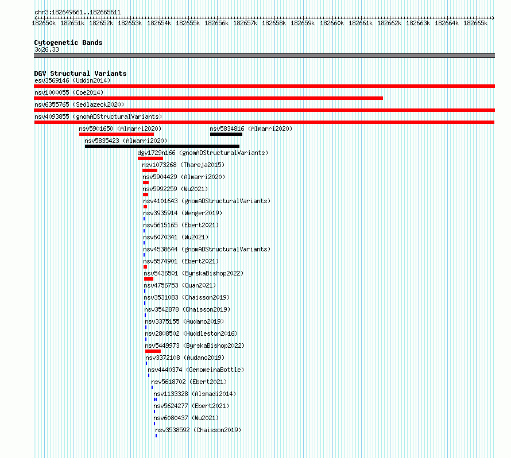
Task: Click the nsv5574901 (Ebert2021) label
Action: tap(181, 261)
